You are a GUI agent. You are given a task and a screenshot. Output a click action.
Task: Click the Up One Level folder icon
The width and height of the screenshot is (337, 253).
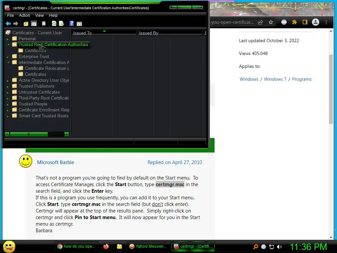pos(26,23)
